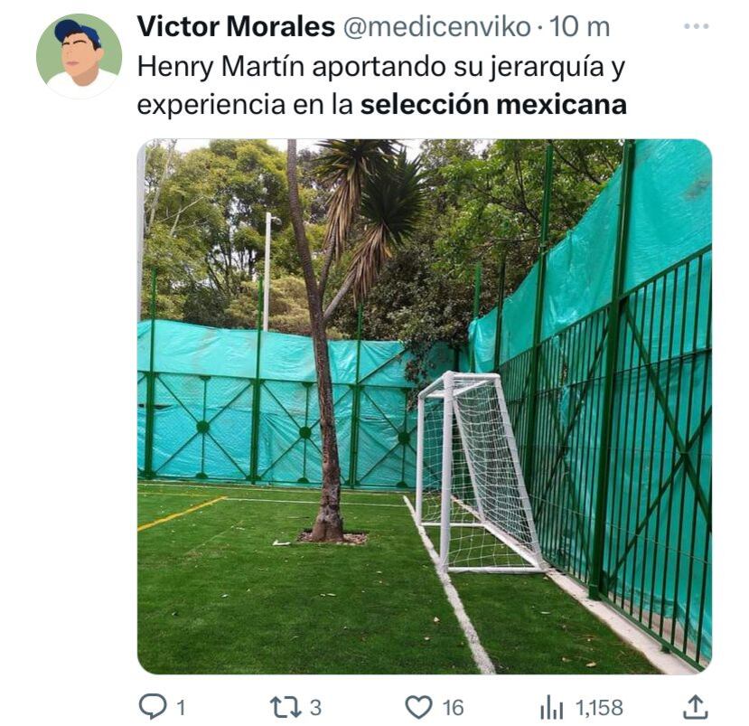Open the @medicenviko handle link
The image size is (749, 726).
[x=437, y=27]
